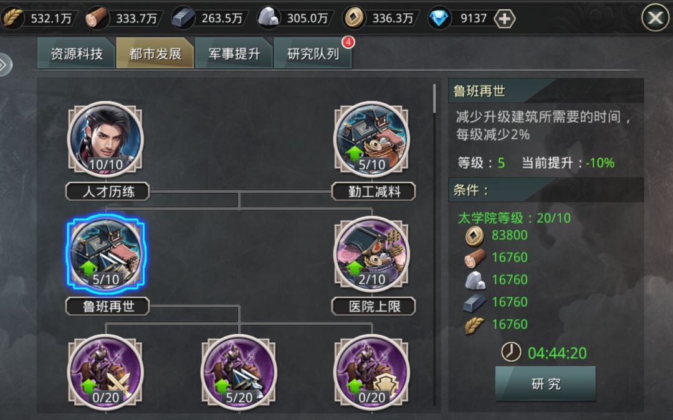Expand the side panel arrow on left edge
This screenshot has height=420, width=673.
coord(4,65)
